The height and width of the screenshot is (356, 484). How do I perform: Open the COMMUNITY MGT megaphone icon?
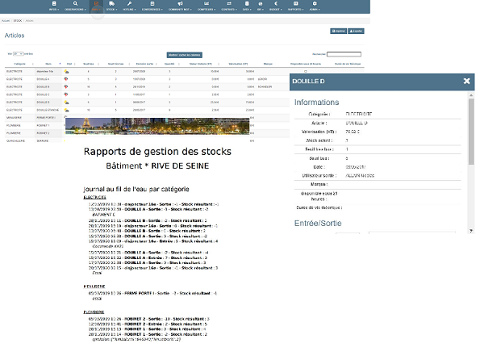(180, 4)
